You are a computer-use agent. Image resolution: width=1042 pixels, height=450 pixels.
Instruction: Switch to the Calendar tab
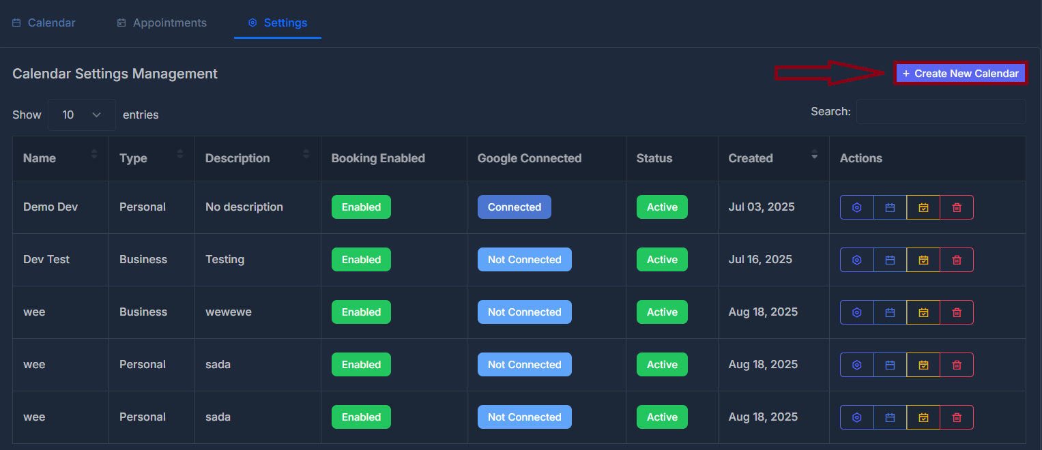pos(44,22)
